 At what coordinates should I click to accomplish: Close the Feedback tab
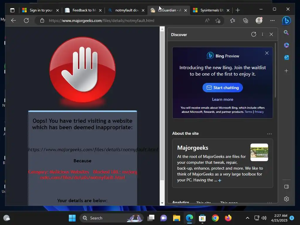tap(100, 10)
